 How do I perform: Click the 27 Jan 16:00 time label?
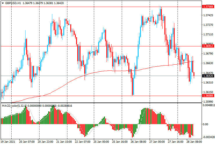tap(176, 142)
